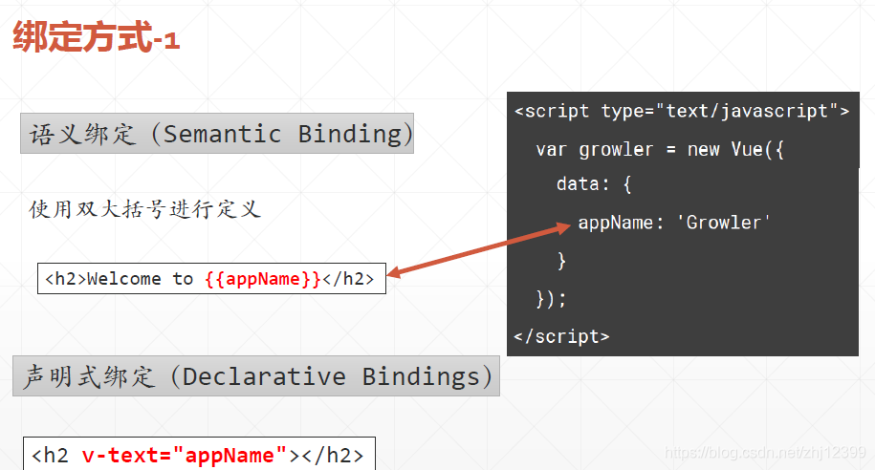The image size is (875, 470).
Task: Select the 语义绑定 (Semantic Binding) heading
Action: (x=217, y=134)
